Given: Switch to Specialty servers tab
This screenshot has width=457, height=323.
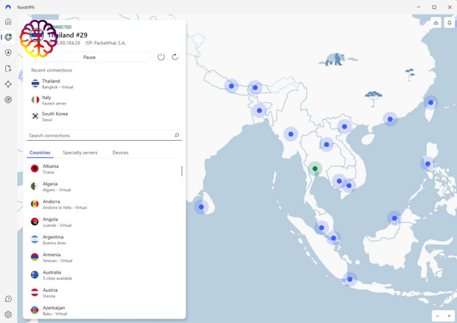Looking at the screenshot, I should click(80, 152).
